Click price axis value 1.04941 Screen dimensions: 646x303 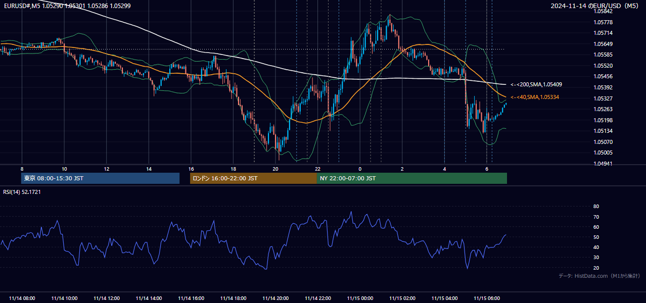coord(603,164)
